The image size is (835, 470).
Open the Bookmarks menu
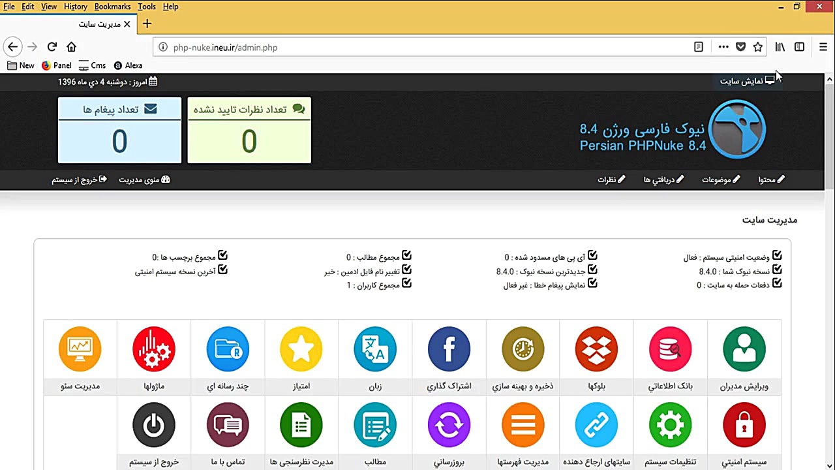(x=112, y=7)
